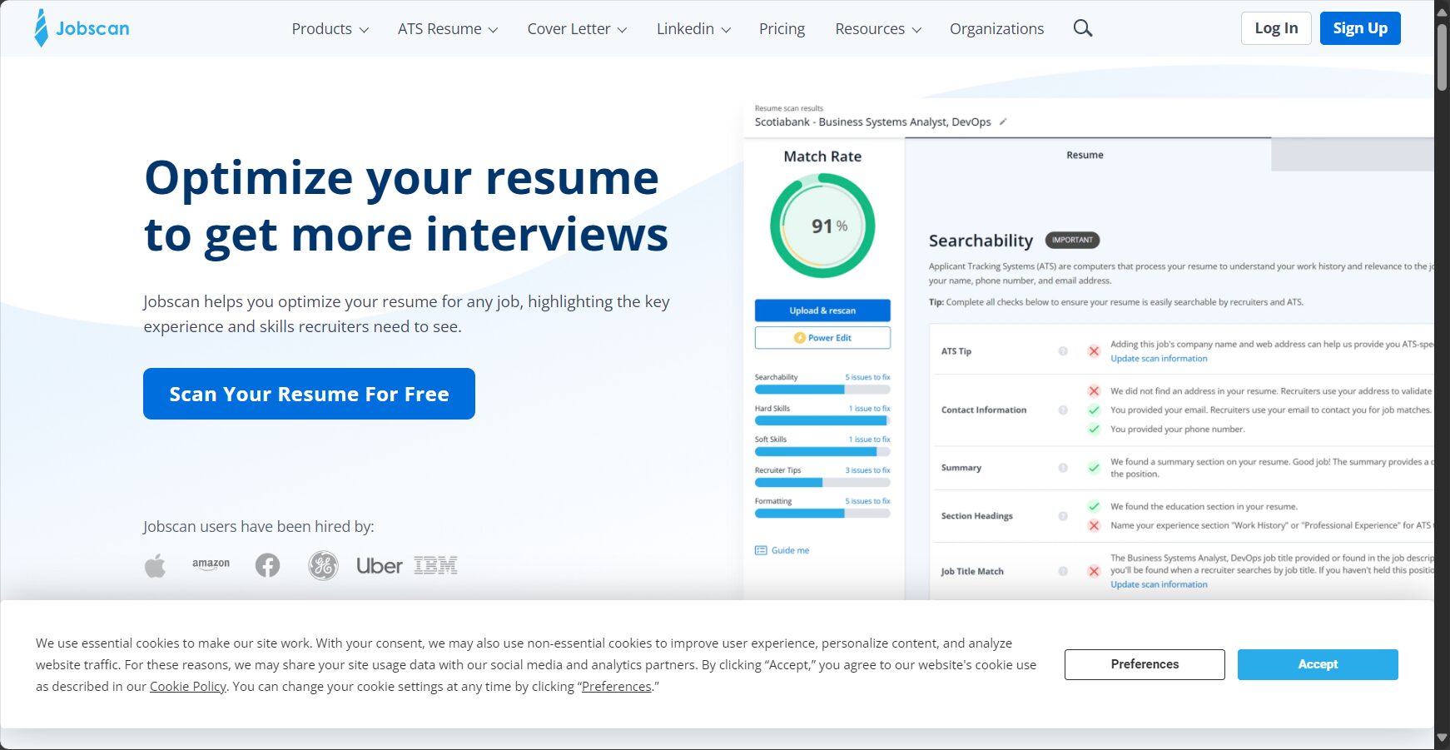Image resolution: width=1450 pixels, height=750 pixels.
Task: Click the inline "Preferences" text link
Action: pyautogui.click(x=617, y=687)
